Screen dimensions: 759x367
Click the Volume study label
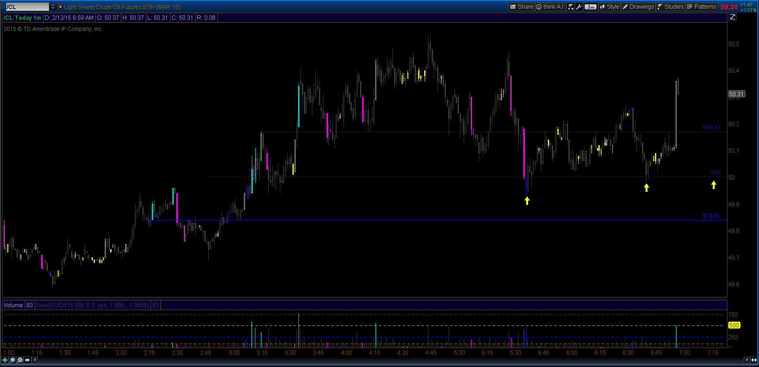(13, 305)
